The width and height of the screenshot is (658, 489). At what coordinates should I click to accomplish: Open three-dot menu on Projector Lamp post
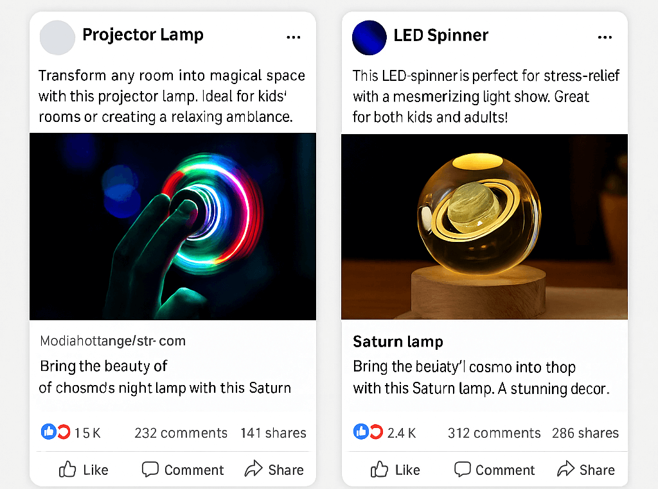point(294,37)
